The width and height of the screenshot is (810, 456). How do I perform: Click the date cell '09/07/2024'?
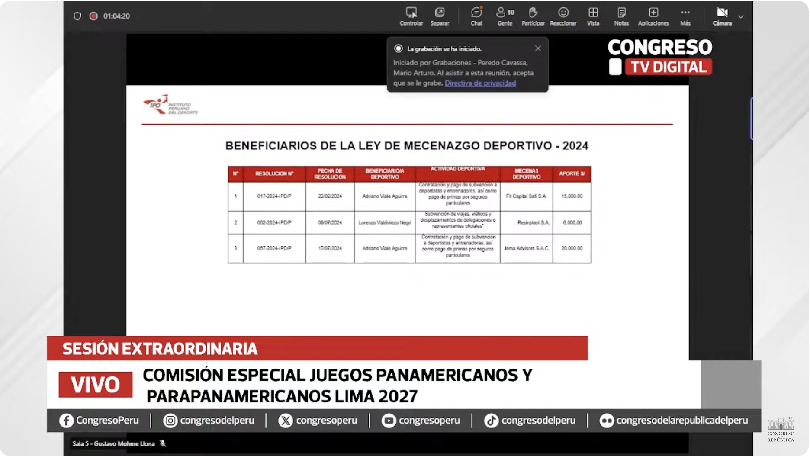(x=330, y=222)
